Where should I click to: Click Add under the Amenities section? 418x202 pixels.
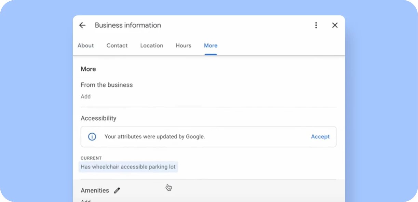pyautogui.click(x=85, y=200)
